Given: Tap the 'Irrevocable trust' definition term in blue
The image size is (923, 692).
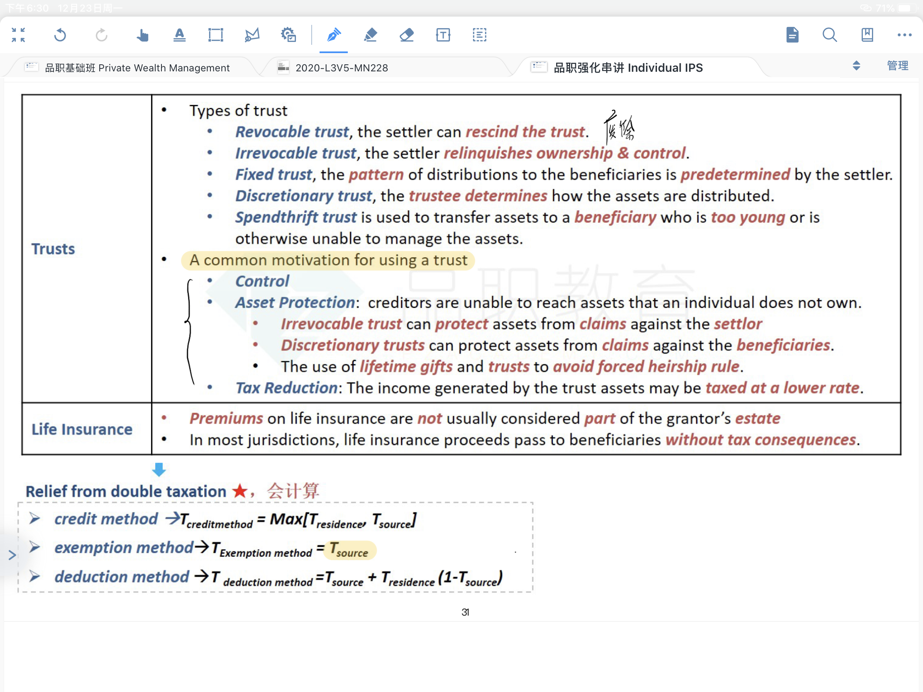Looking at the screenshot, I should pos(296,153).
